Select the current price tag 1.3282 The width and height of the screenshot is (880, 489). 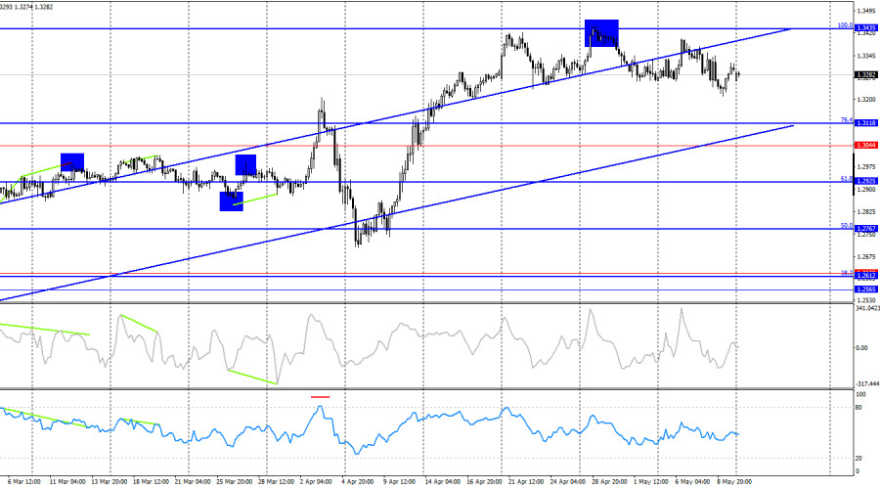tap(866, 74)
